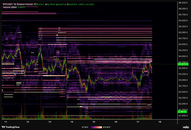
Task: Click the 64,000.0 price axis label
Action: pyautogui.click(x=183, y=56)
